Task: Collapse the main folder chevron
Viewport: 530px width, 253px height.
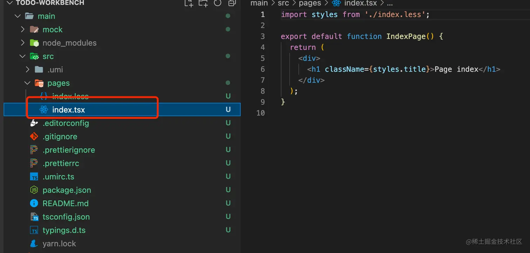Action: [x=18, y=16]
